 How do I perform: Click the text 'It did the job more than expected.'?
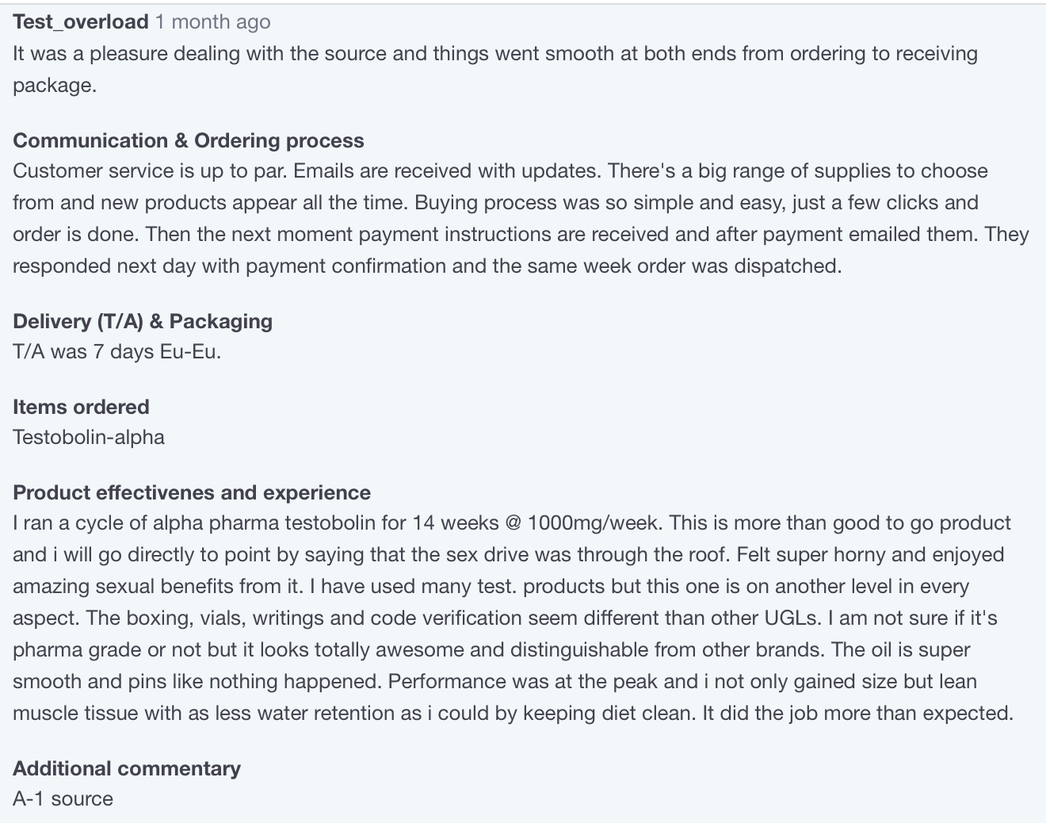pos(857,714)
